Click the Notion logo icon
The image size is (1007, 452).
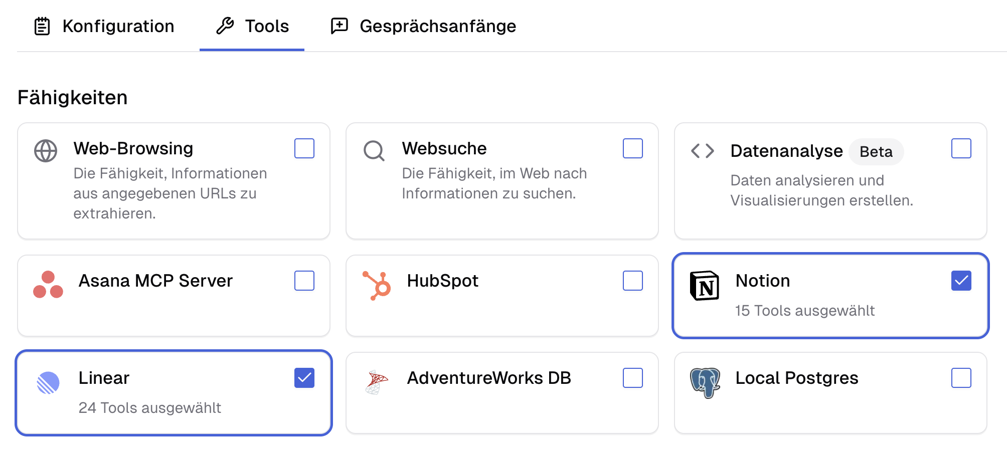705,286
